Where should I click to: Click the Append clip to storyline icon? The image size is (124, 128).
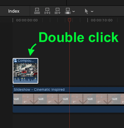(57, 11)
